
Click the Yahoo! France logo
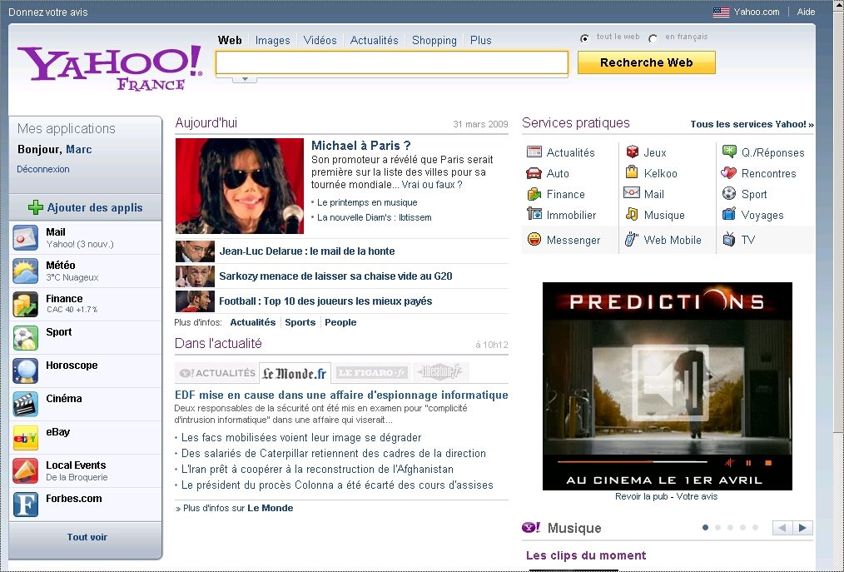coord(111,67)
